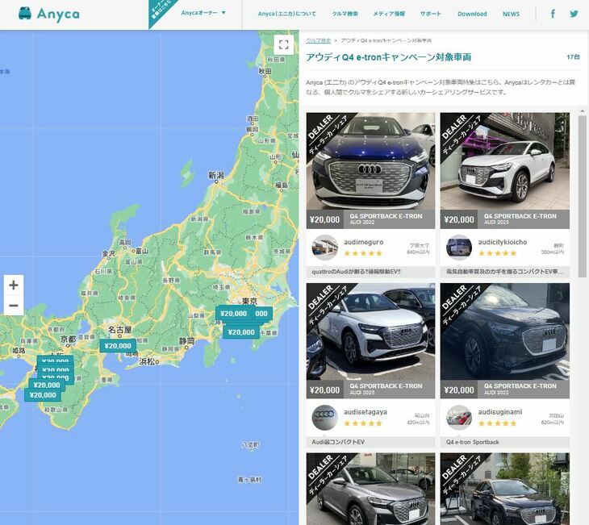Image resolution: width=589 pixels, height=525 pixels.
Task: Toggle fullscreen map view
Action: click(x=283, y=44)
